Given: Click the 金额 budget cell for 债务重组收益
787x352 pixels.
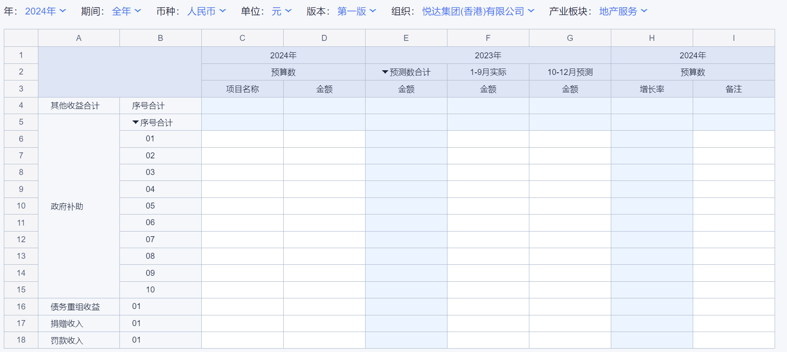Looking at the screenshot, I should point(324,306).
